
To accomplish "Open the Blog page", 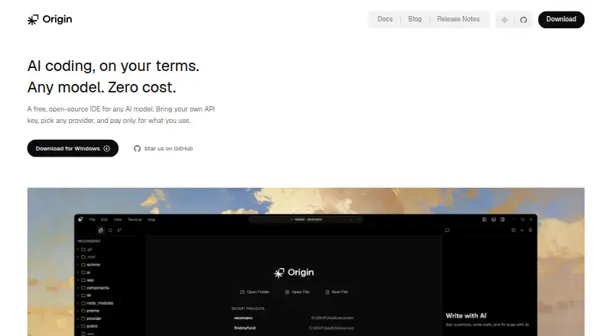I will pos(415,19).
